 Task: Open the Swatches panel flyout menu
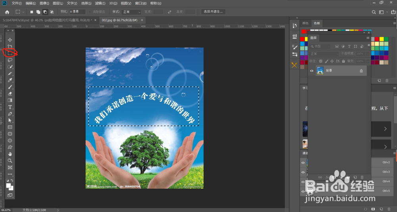(x=395, y=23)
